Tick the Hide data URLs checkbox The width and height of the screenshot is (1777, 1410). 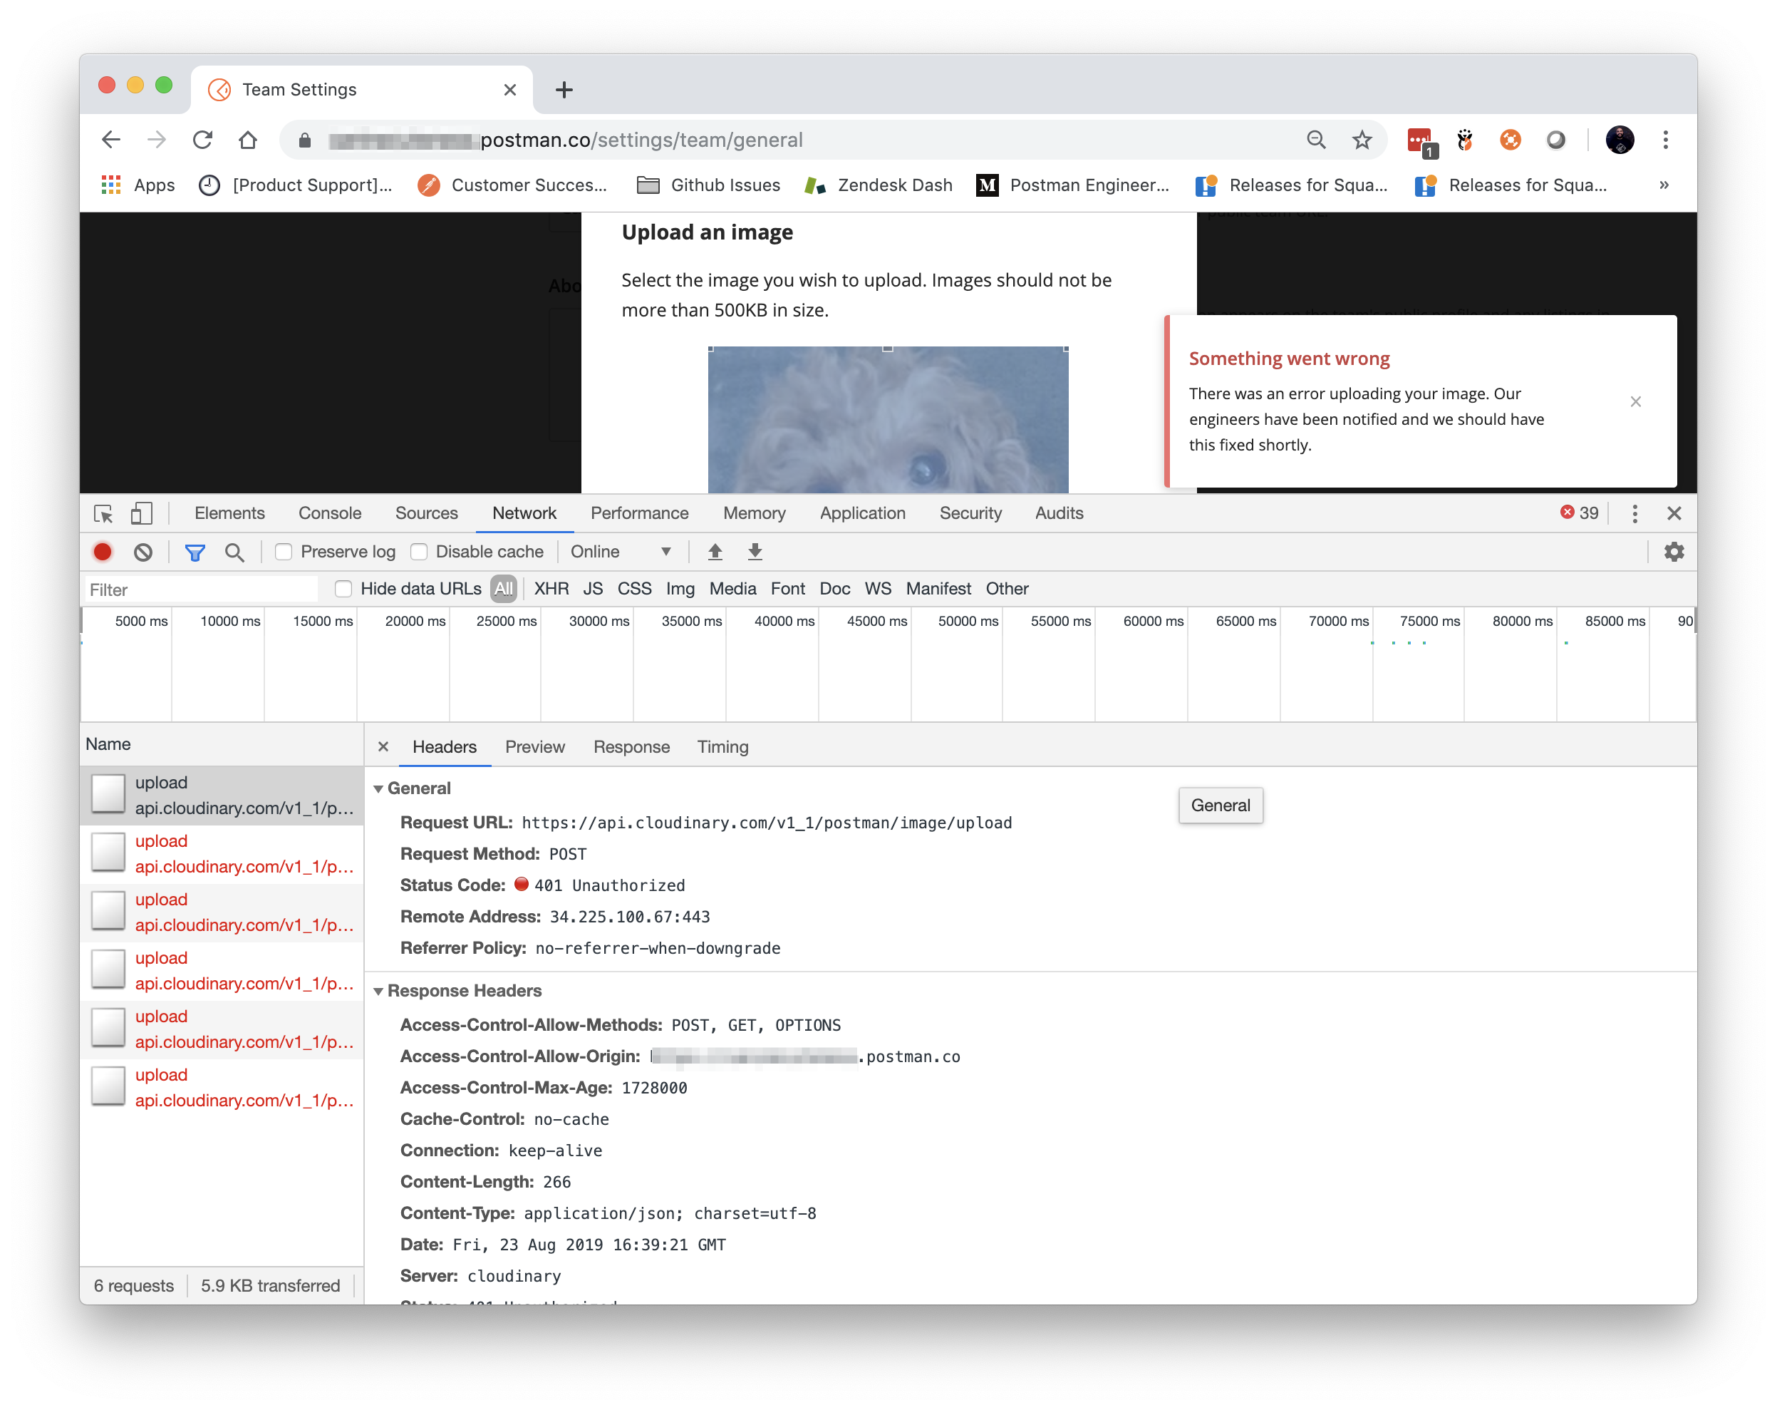tap(343, 589)
